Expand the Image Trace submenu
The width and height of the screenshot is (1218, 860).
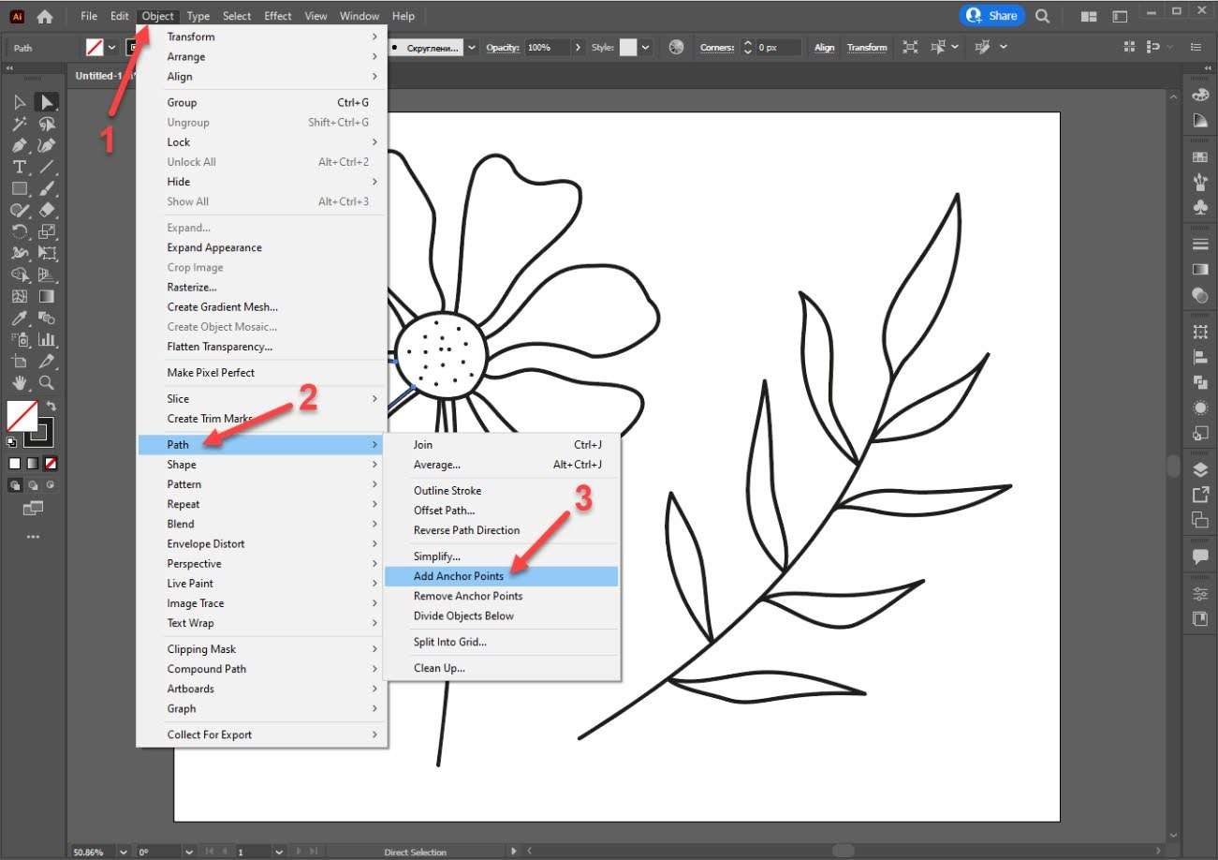[x=262, y=603]
